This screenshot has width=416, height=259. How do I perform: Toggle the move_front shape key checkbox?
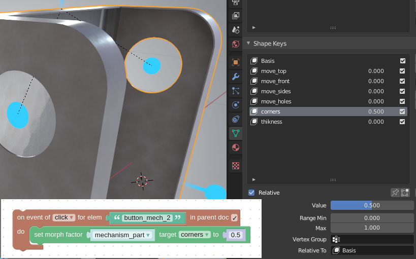(x=402, y=81)
